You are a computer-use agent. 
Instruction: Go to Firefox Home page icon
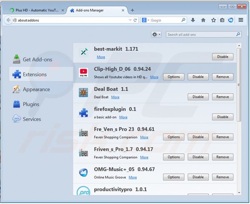[203, 20]
